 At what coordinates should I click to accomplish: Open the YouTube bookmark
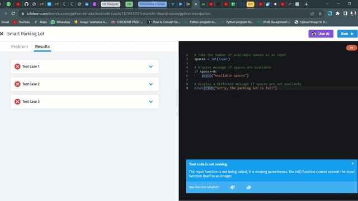tap(21, 22)
